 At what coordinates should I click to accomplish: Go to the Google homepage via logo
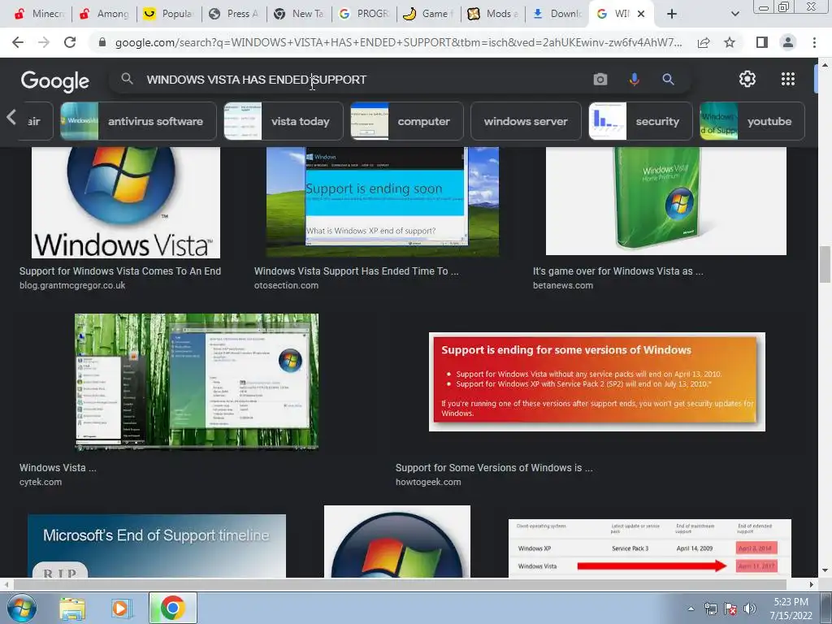point(55,80)
